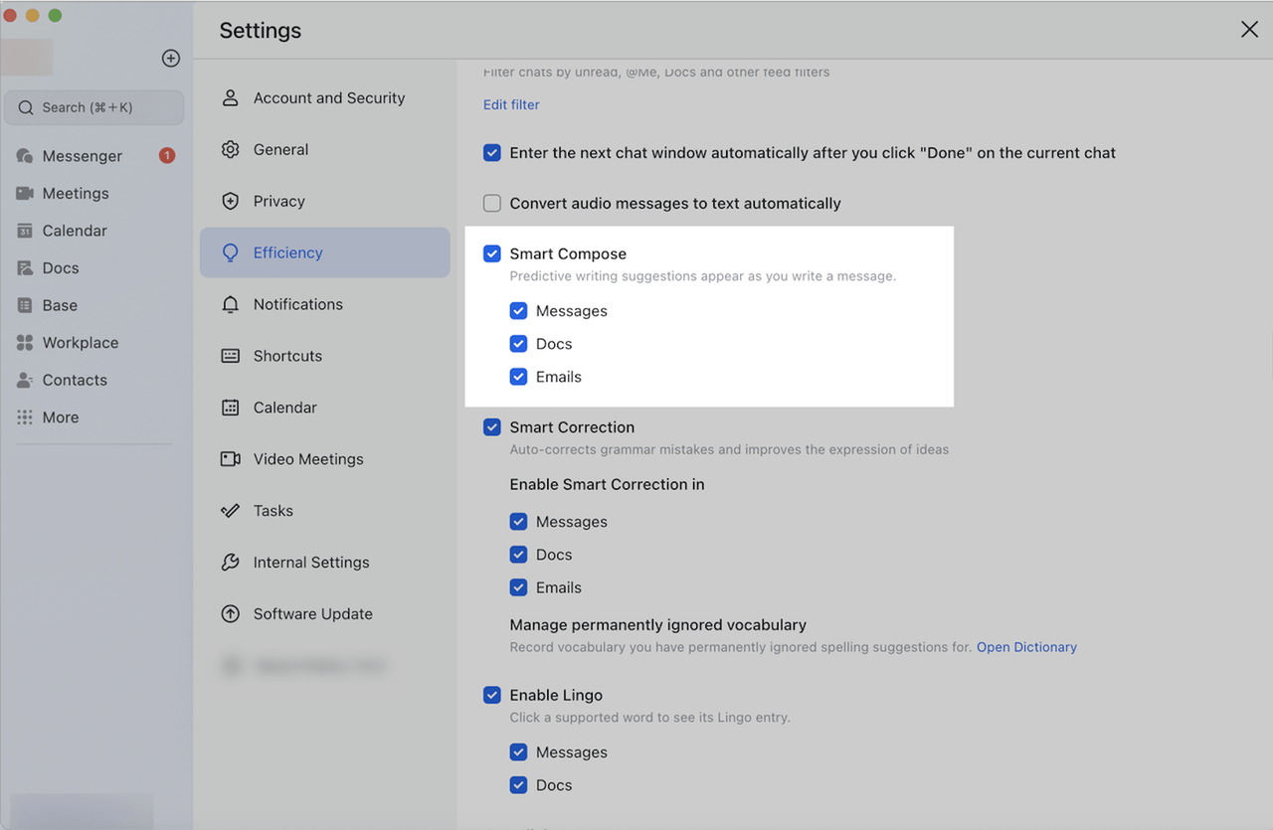
Task: Click the Search input field
Action: click(94, 107)
